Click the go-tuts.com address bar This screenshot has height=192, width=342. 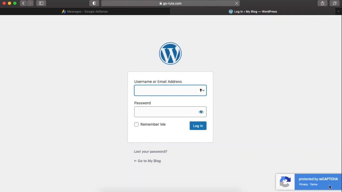click(170, 3)
